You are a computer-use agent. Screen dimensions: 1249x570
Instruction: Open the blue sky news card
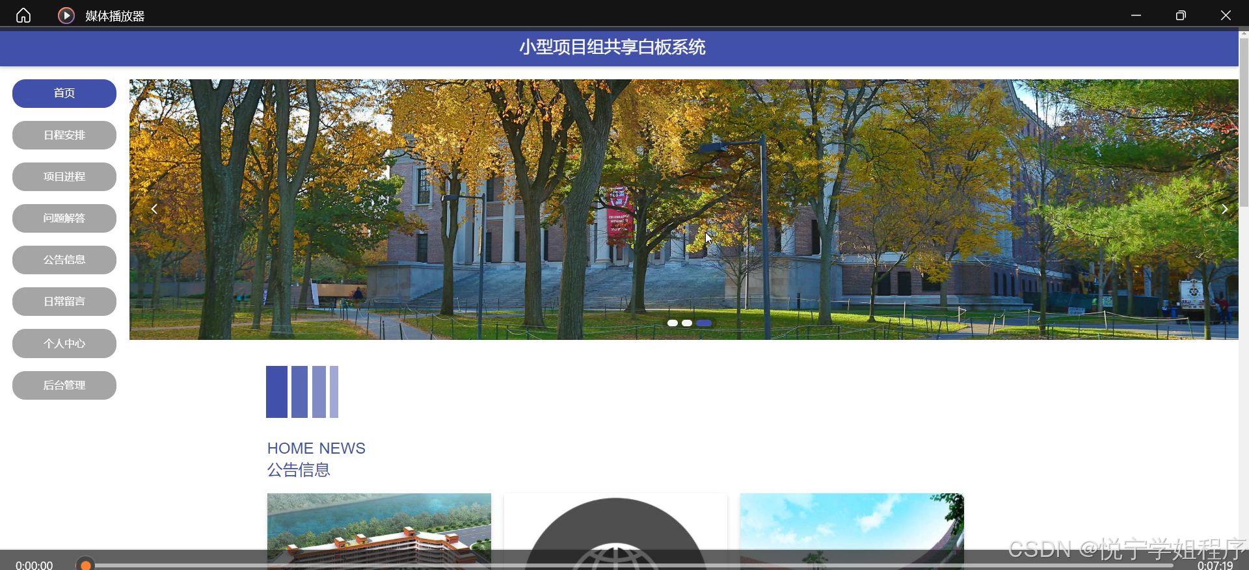852,531
